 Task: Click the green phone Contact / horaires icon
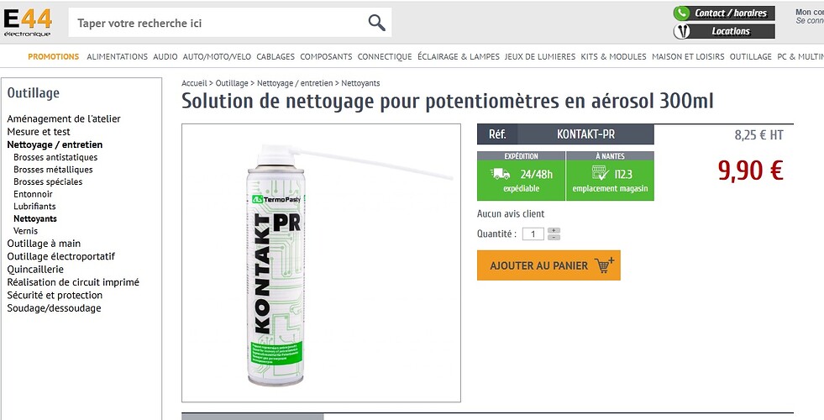click(681, 13)
